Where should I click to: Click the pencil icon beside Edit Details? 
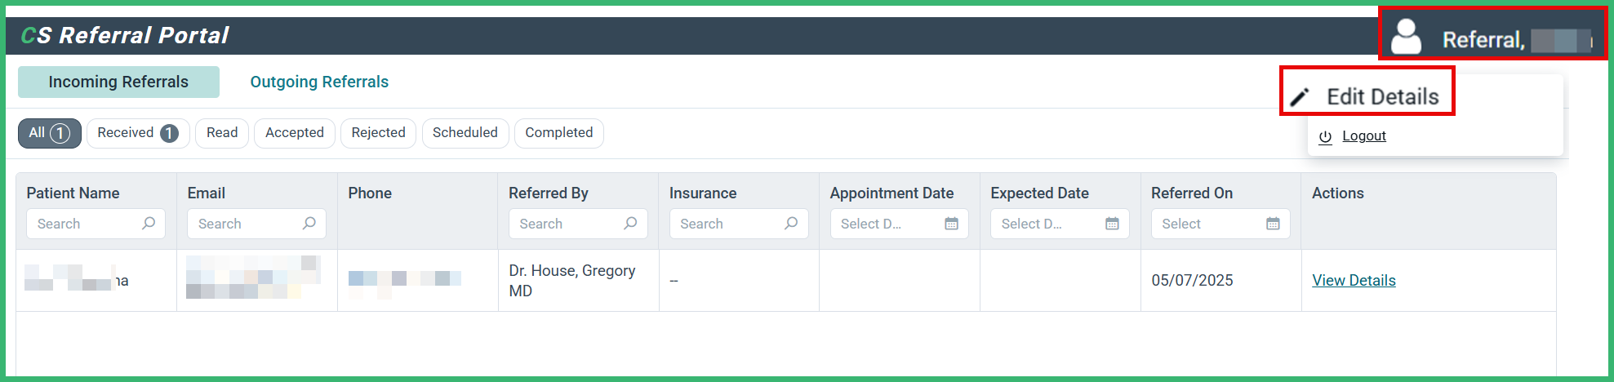point(1300,97)
